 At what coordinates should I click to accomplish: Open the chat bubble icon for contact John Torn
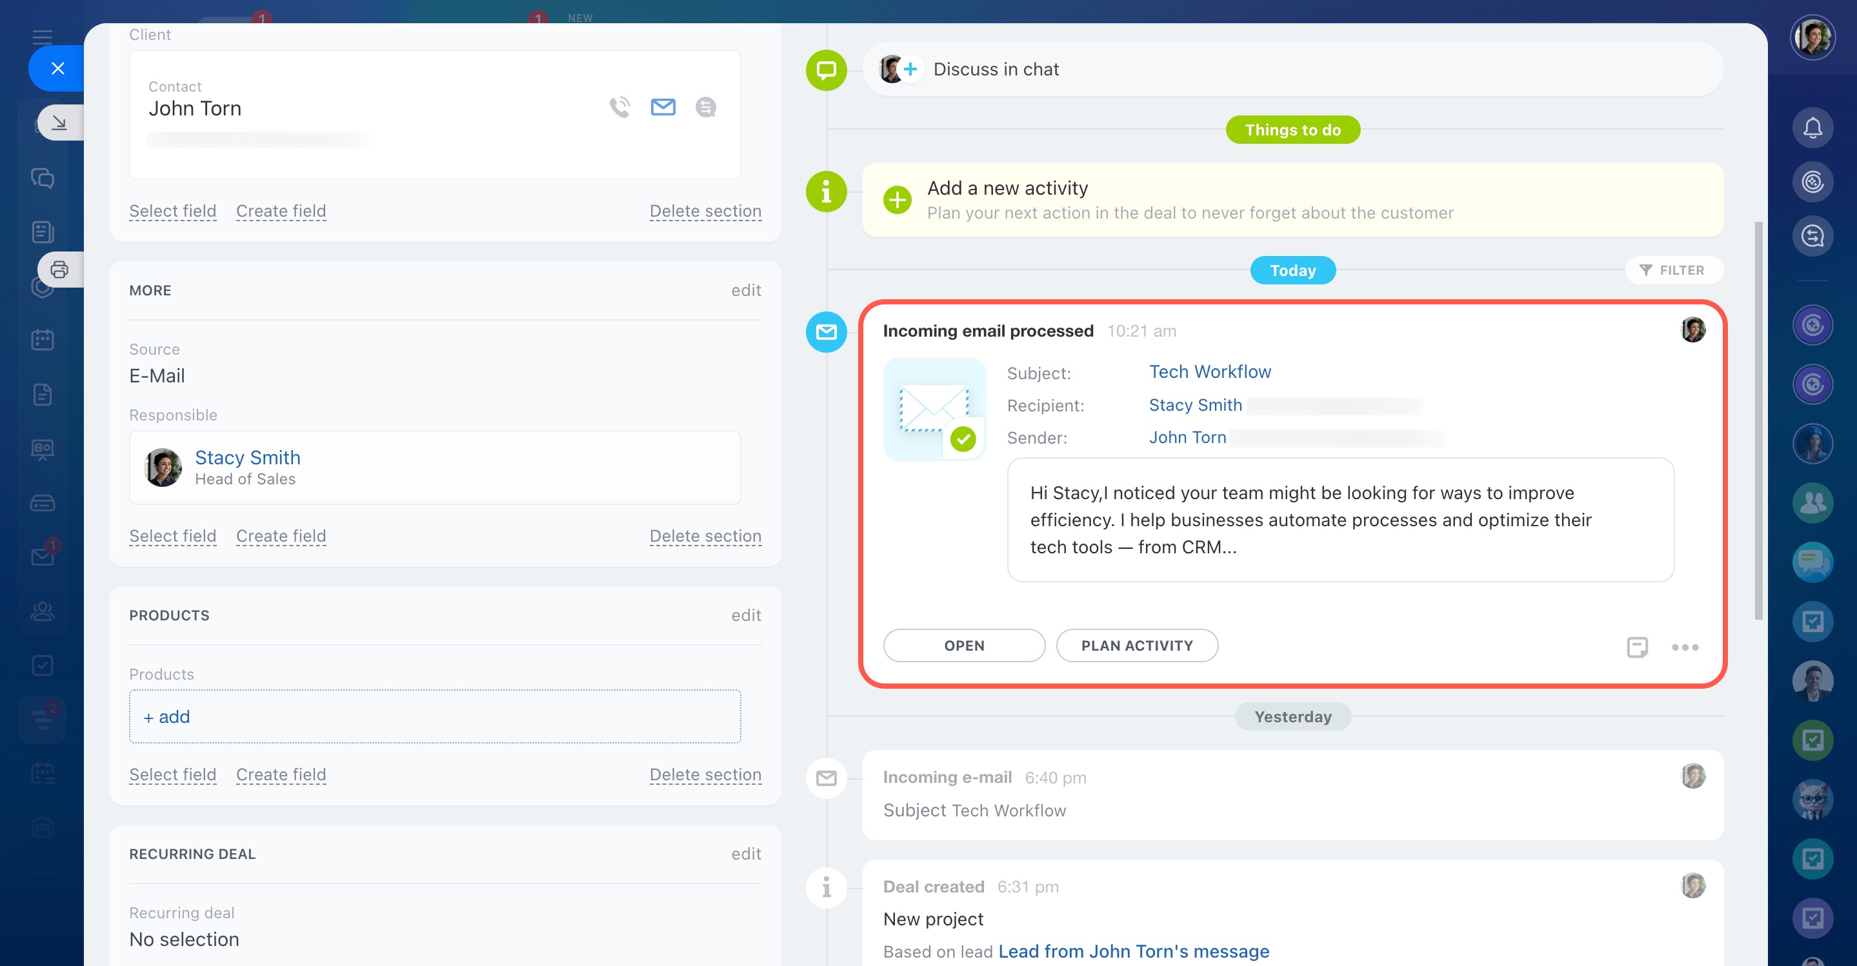click(x=705, y=107)
